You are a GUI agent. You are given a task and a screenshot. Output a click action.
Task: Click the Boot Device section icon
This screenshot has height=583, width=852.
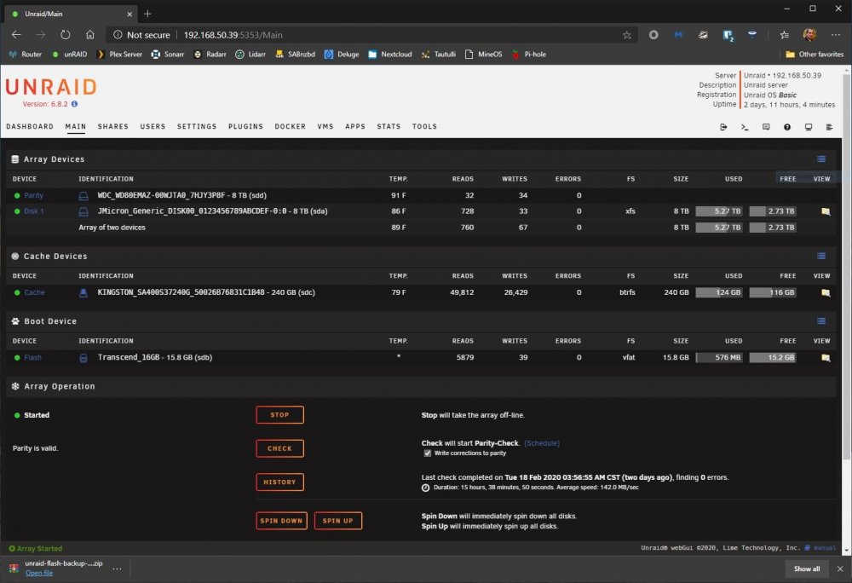point(15,321)
